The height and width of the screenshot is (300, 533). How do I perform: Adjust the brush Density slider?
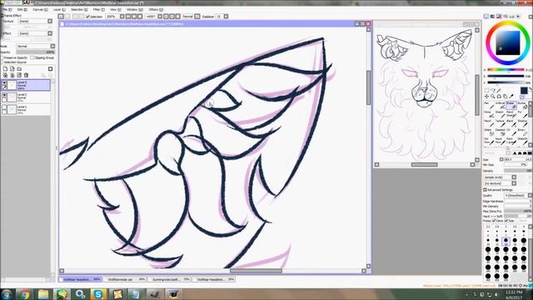click(517, 171)
